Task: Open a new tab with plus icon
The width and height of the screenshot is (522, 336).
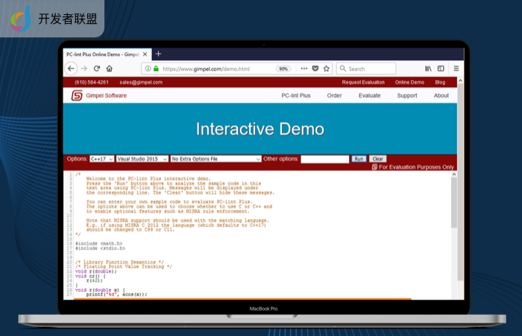Action: coord(158,54)
